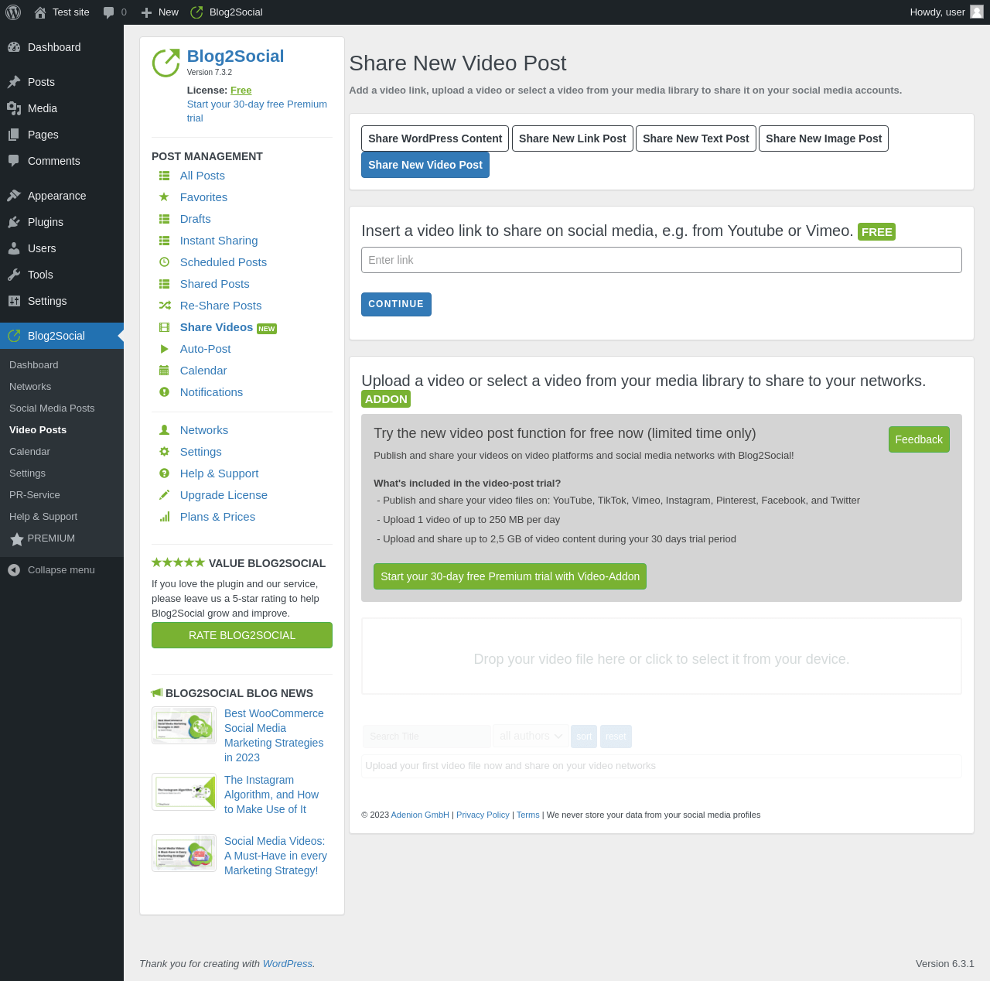Screen dimensions: 990x981
Task: Click the Appearance brush icon
Action: coord(14,196)
